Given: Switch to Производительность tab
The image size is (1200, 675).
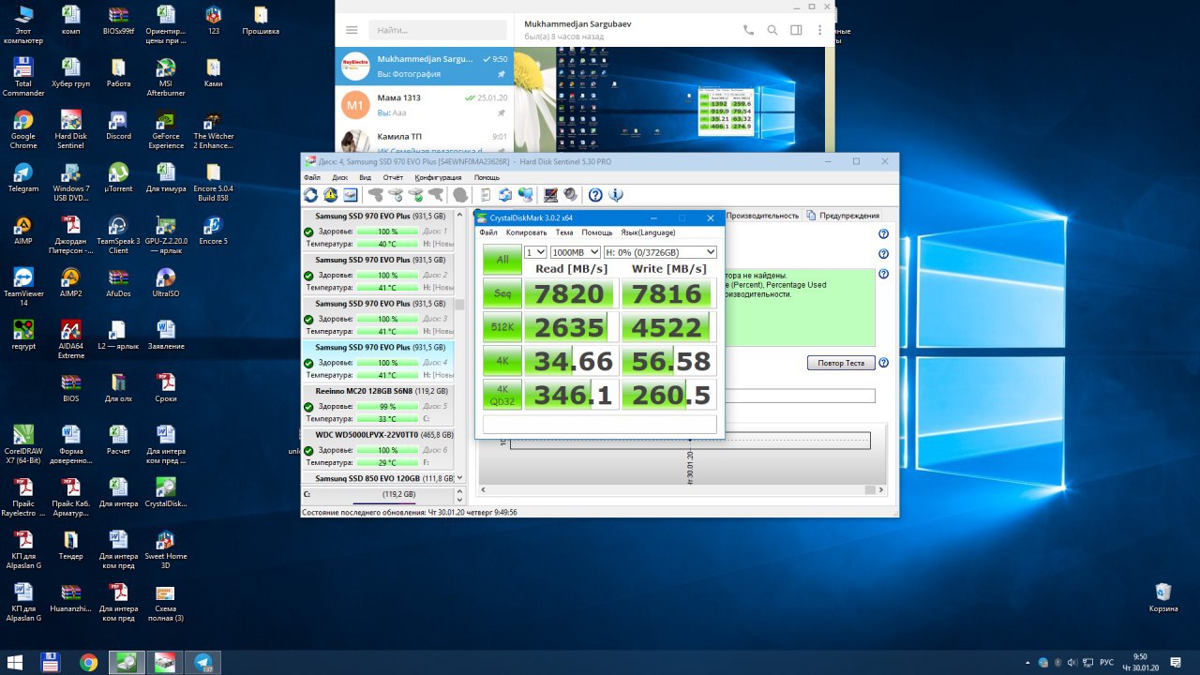Looking at the screenshot, I should tap(762, 216).
